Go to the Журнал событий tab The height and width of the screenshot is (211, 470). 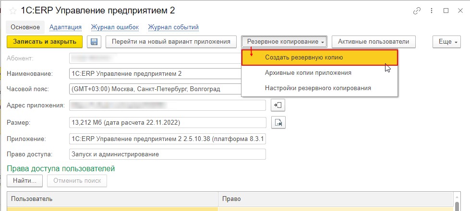(x=173, y=27)
